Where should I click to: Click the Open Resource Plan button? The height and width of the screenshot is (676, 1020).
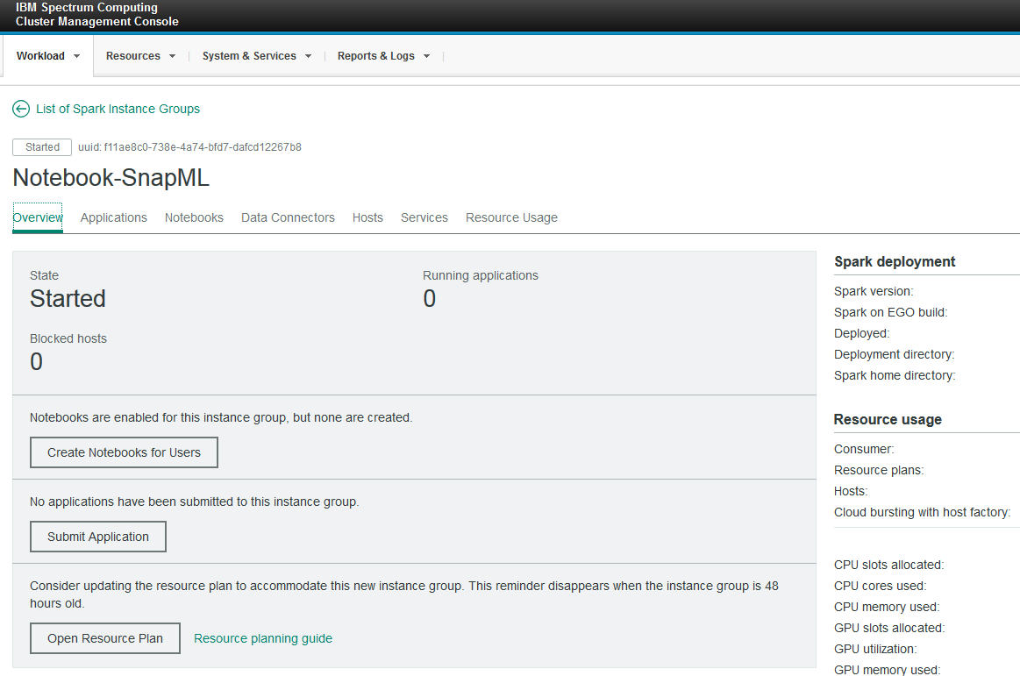(x=105, y=638)
